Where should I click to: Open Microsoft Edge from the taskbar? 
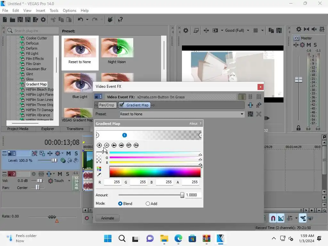(x=178, y=238)
